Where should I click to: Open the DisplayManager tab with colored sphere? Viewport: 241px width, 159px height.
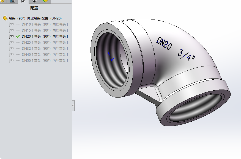tap(45, 1)
